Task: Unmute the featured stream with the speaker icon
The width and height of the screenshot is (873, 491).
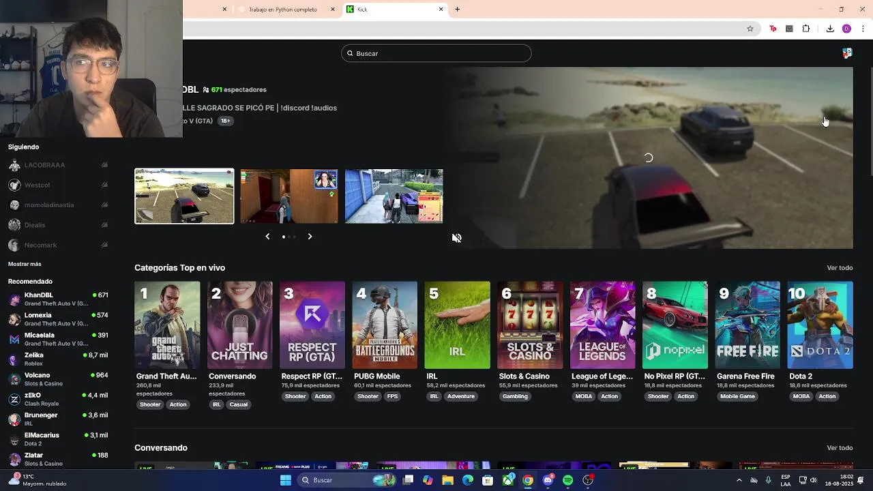Action: coord(456,238)
